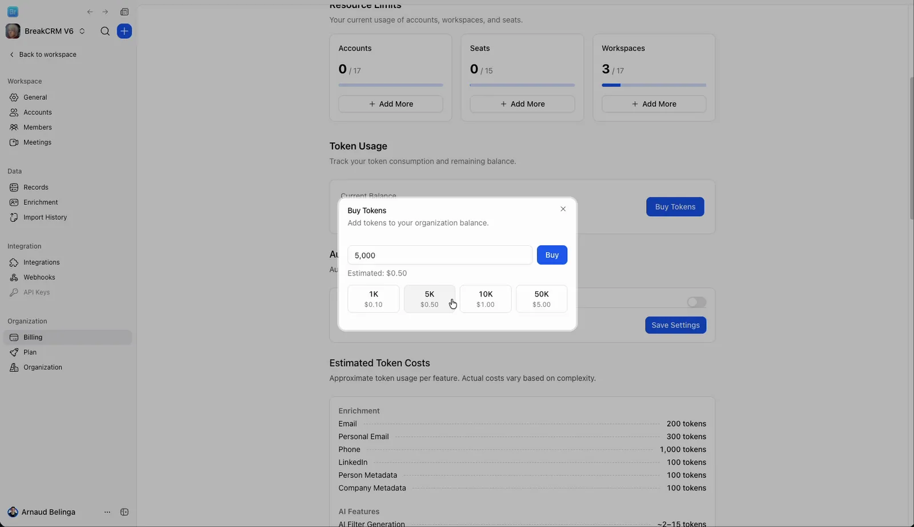914x527 pixels.
Task: Open the user options ellipsis menu
Action: [107, 512]
